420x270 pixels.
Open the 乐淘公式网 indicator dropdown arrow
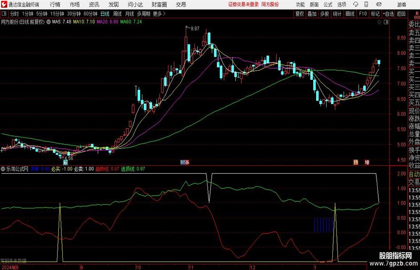click(x=3, y=169)
